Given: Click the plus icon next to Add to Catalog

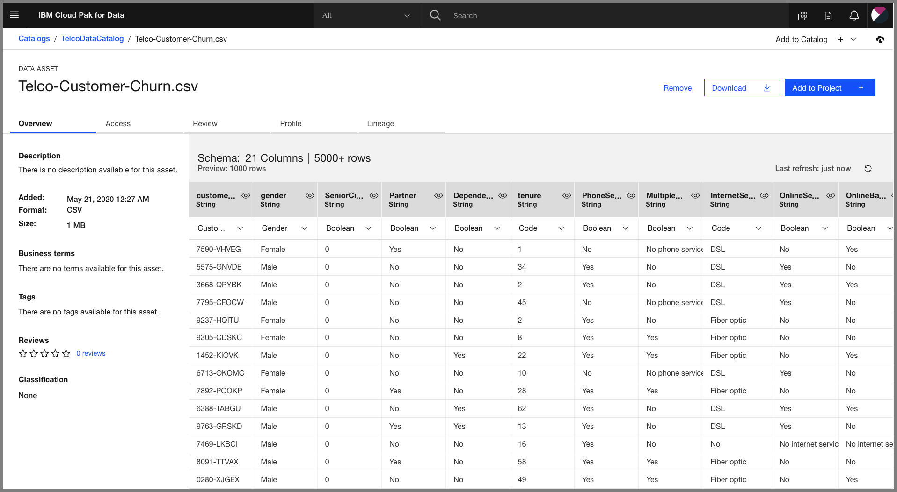Looking at the screenshot, I should (x=840, y=39).
